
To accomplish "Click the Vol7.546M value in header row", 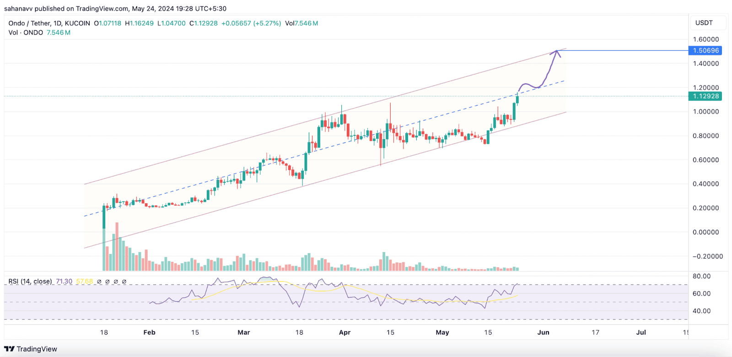I will [301, 23].
